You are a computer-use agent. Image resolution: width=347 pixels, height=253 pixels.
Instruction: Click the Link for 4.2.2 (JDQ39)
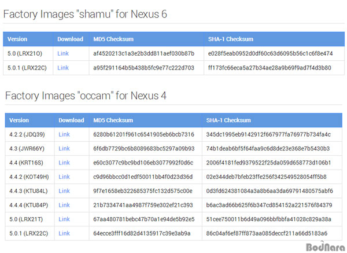64,134
